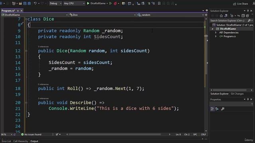Select Dependencies in Solution Explorer
The height and width of the screenshot is (143, 255).
pos(231,33)
